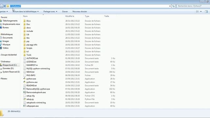
Task: Open the address bar history dropdown
Action: coord(170,6)
